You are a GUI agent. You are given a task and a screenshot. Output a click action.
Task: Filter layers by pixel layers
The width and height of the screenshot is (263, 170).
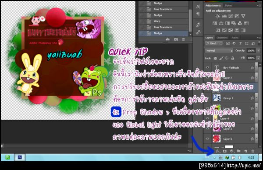click(227, 43)
